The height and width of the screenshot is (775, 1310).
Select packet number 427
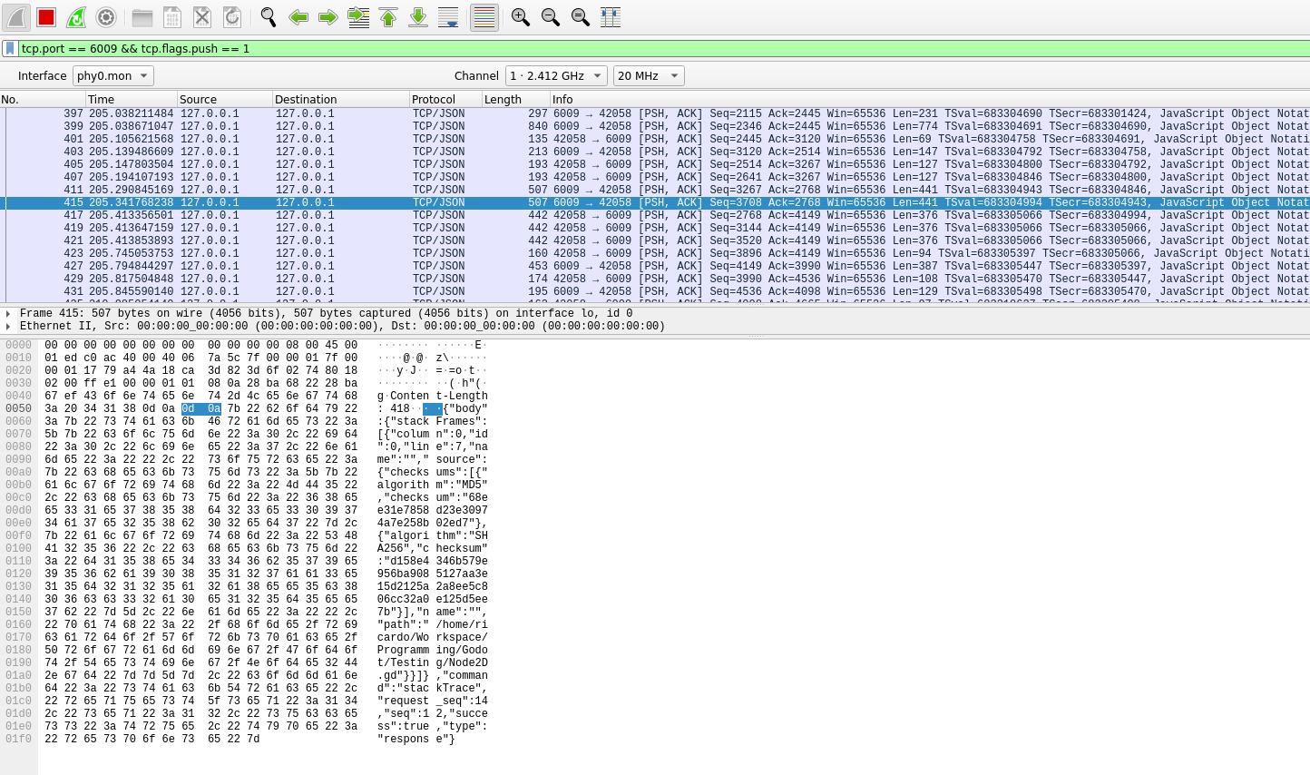655,267
